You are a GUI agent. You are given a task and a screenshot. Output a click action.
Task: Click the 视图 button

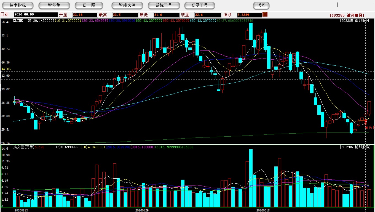click(x=89, y=5)
